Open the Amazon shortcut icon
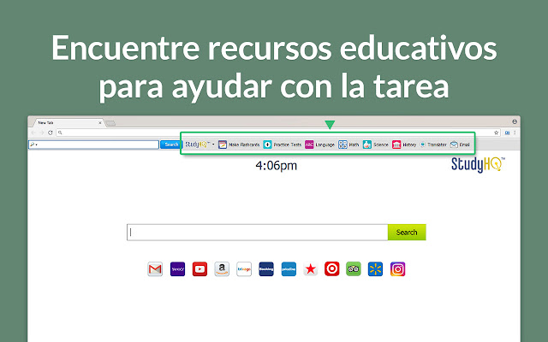This screenshot has width=548, height=342. 222,269
